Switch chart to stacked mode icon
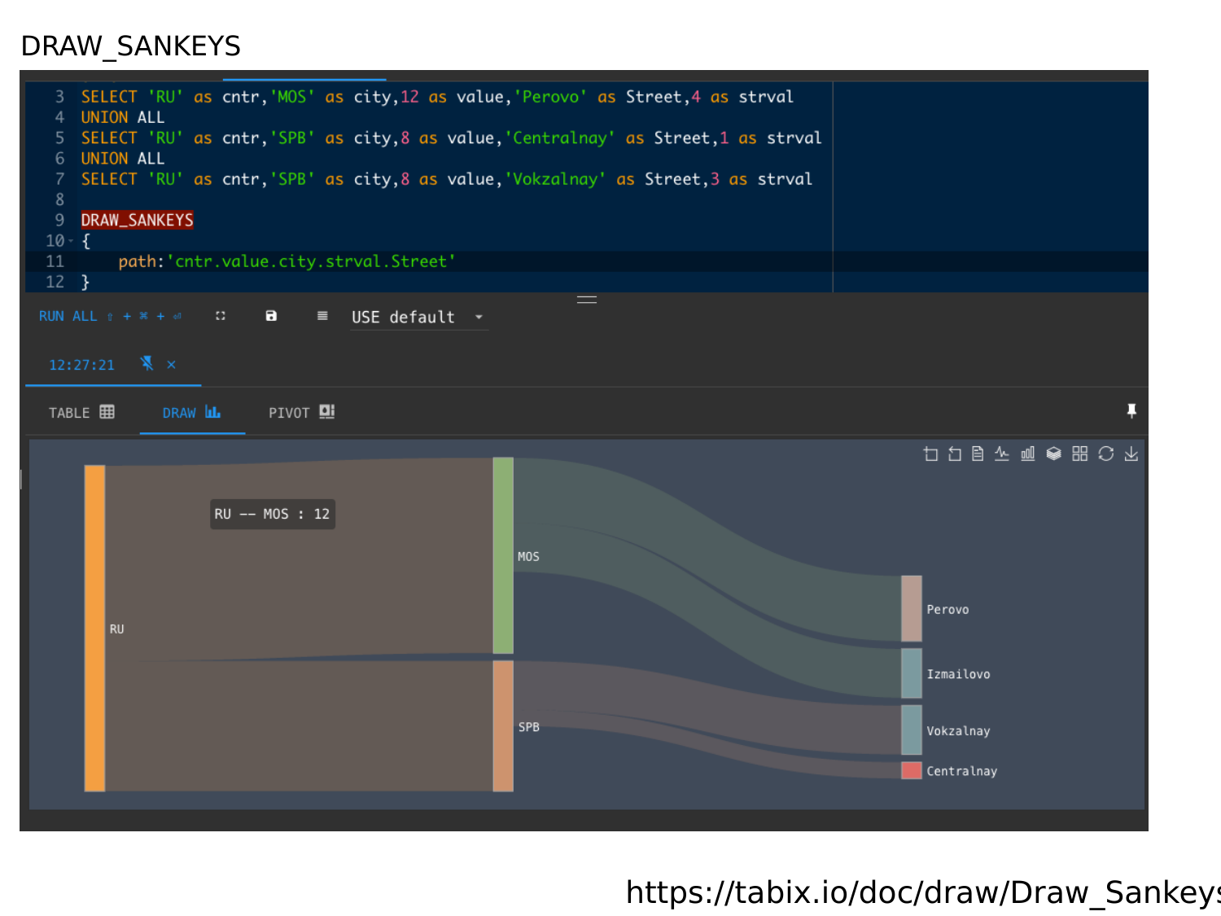1221x916 pixels. (1053, 454)
